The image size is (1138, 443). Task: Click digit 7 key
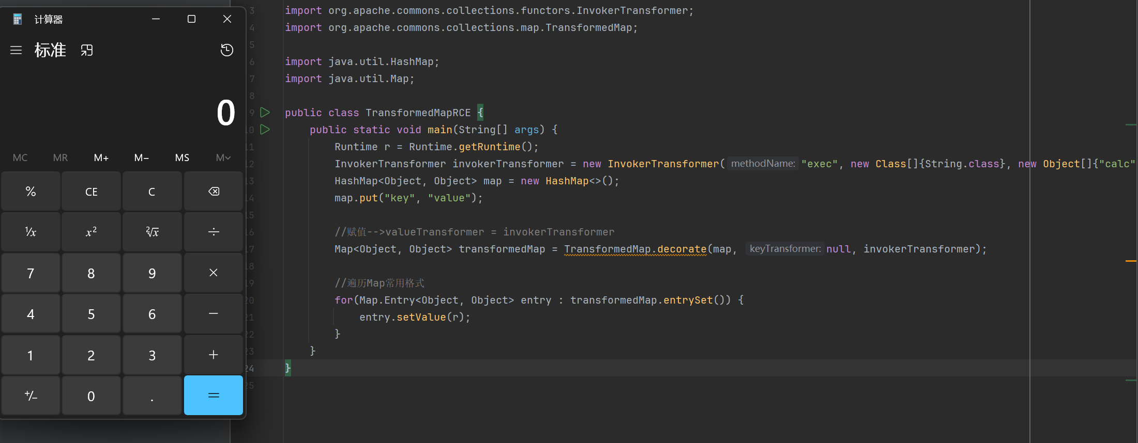pyautogui.click(x=31, y=273)
